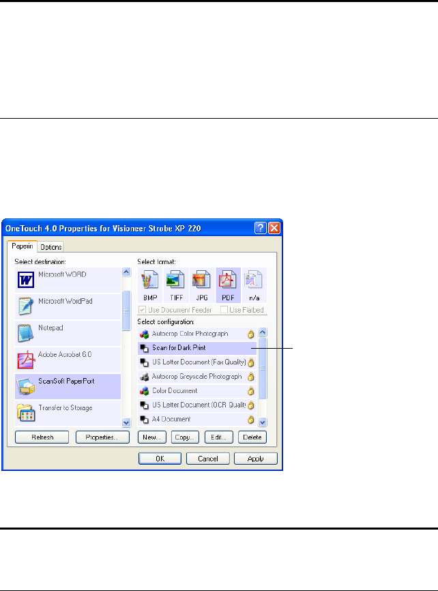Click lock icon on Color Document
438x591 pixels.
[250, 391]
